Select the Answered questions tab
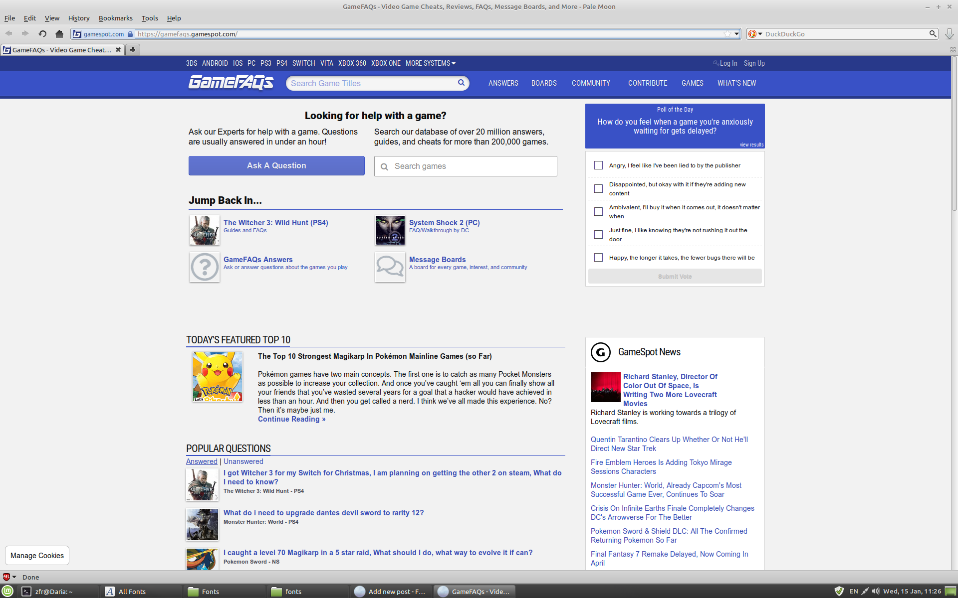The image size is (958, 598). 202,461
